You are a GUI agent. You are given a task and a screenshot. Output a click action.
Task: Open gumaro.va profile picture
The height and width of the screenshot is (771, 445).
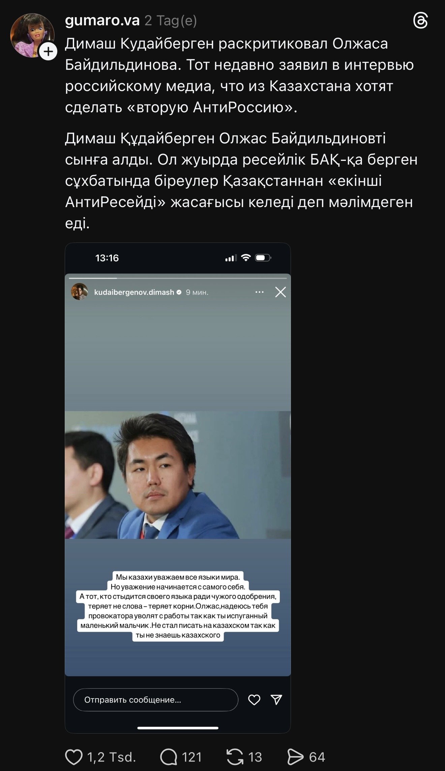point(32,35)
